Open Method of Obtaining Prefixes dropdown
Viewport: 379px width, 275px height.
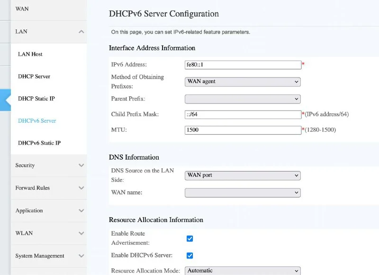243,82
